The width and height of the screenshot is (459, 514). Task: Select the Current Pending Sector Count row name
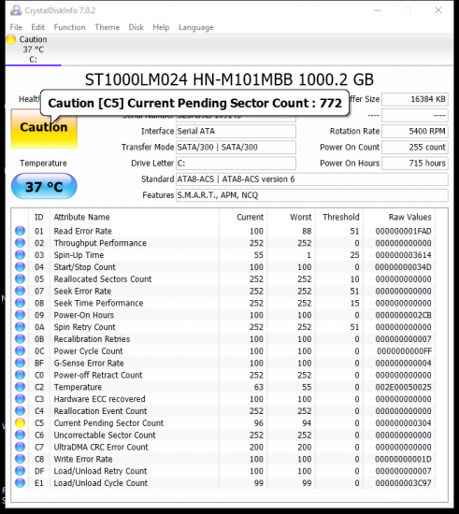[108, 422]
